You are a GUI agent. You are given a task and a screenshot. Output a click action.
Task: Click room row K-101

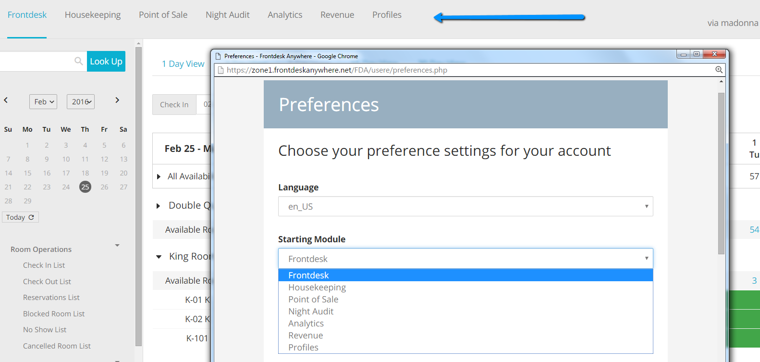coord(197,338)
